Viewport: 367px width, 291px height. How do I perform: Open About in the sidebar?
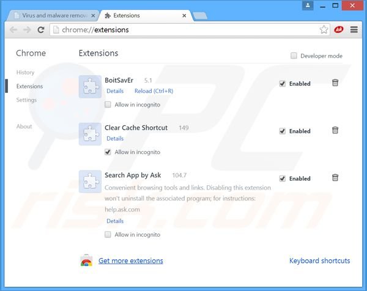24,127
